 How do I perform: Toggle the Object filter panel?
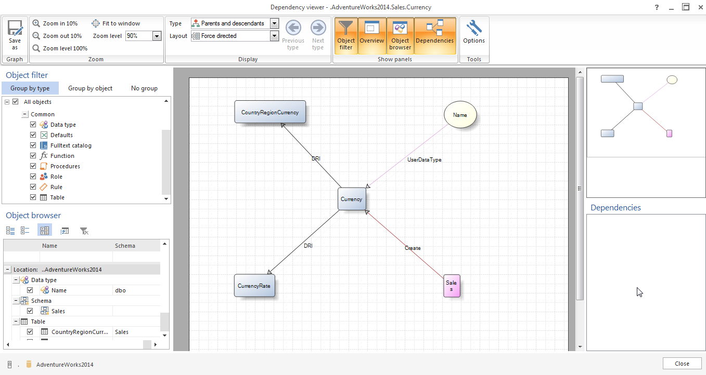point(346,36)
